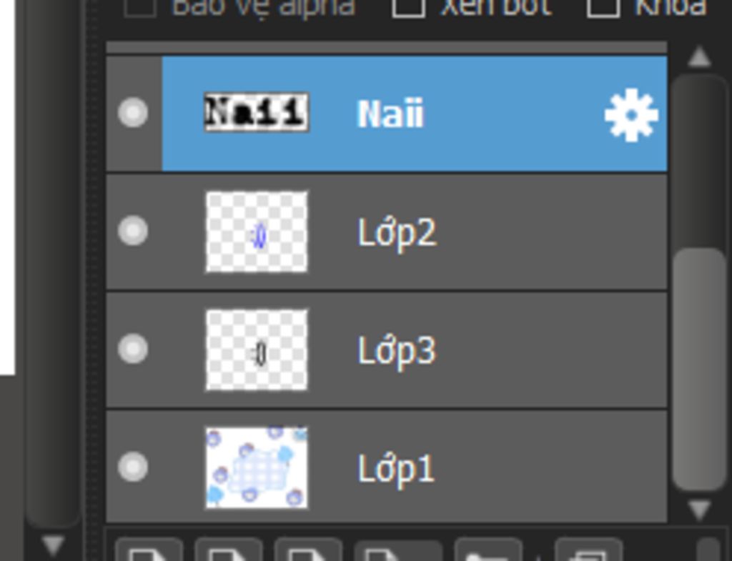
Task: Open Naii layer settings gear
Action: pyautogui.click(x=631, y=114)
